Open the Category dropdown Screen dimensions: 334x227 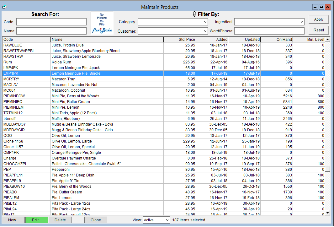[205, 22]
